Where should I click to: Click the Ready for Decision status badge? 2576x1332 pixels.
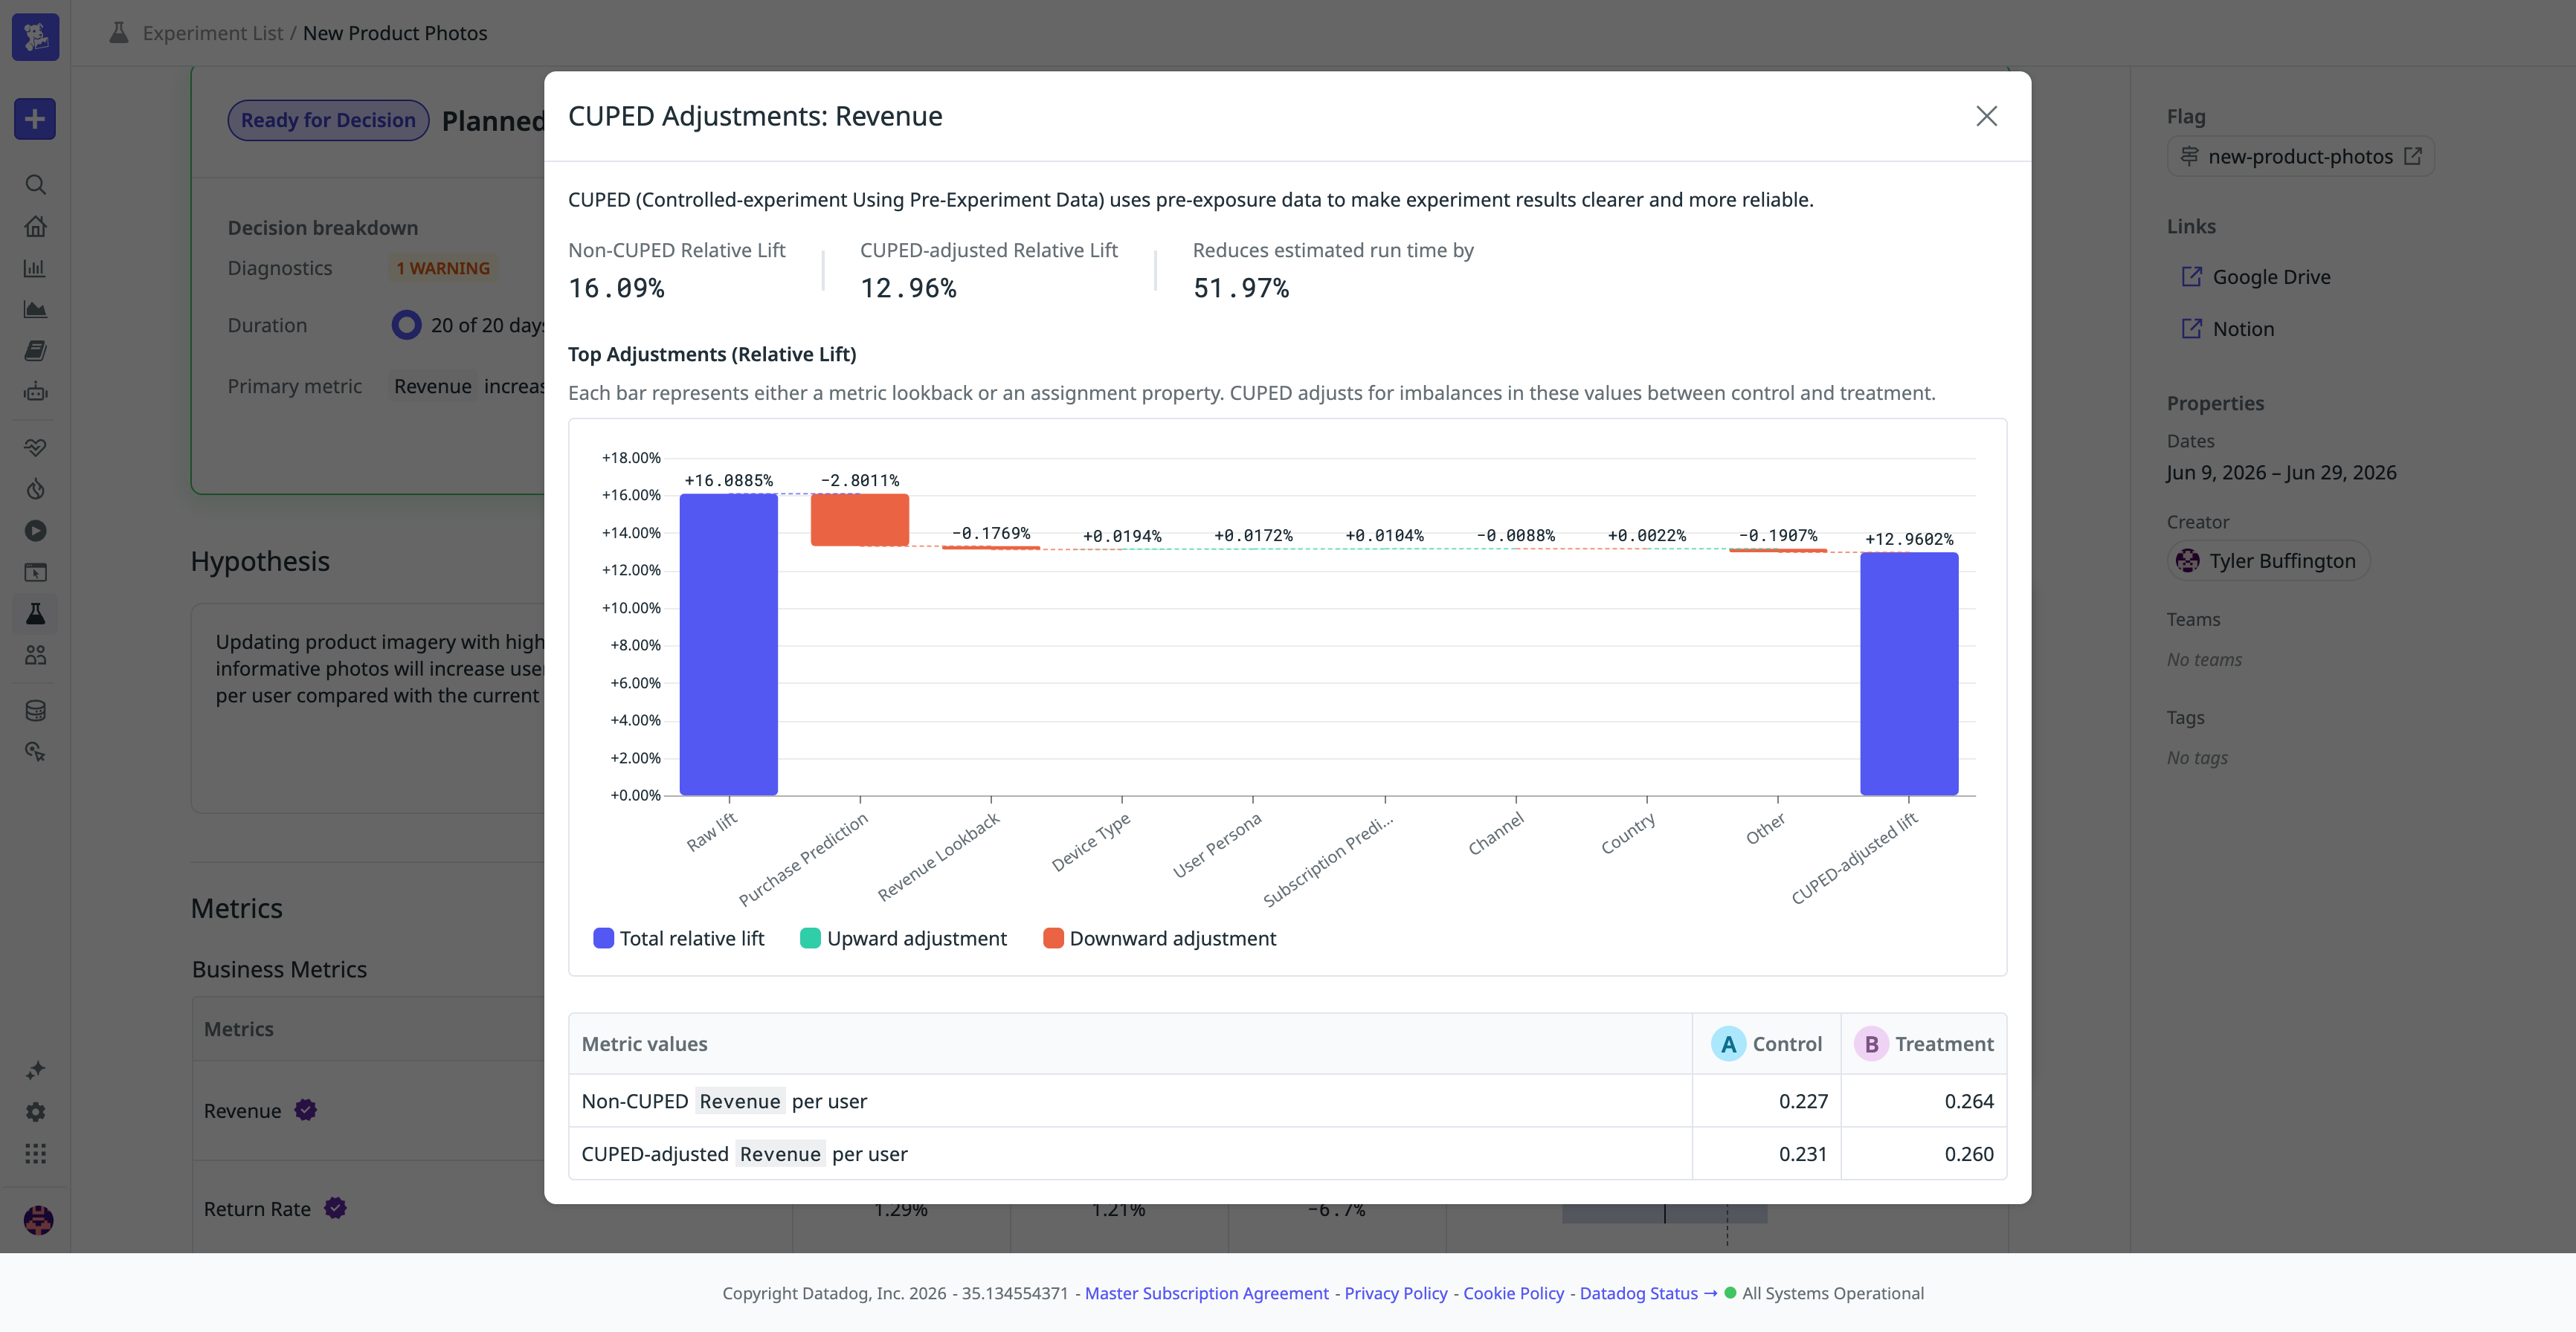point(328,120)
